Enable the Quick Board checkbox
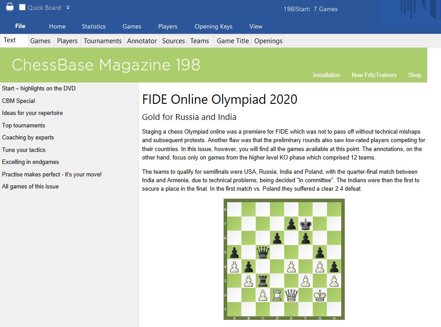Viewport: 441px width, 327px height. [x=22, y=8]
